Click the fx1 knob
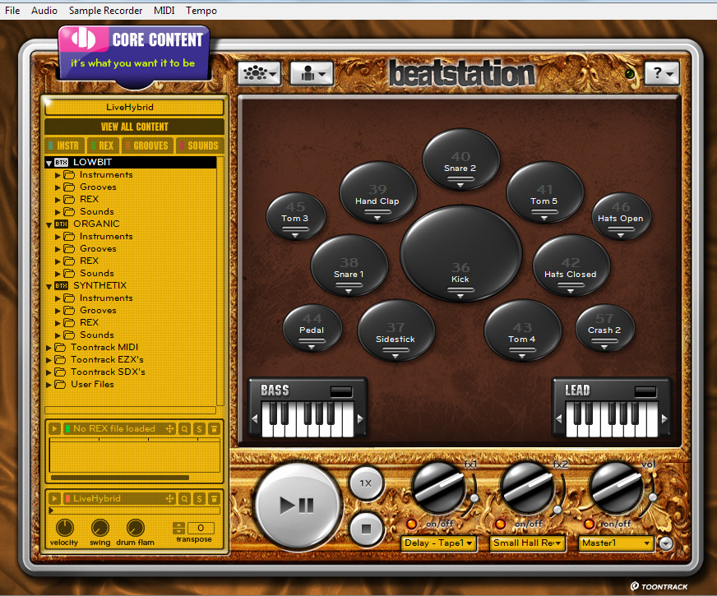 (438, 488)
